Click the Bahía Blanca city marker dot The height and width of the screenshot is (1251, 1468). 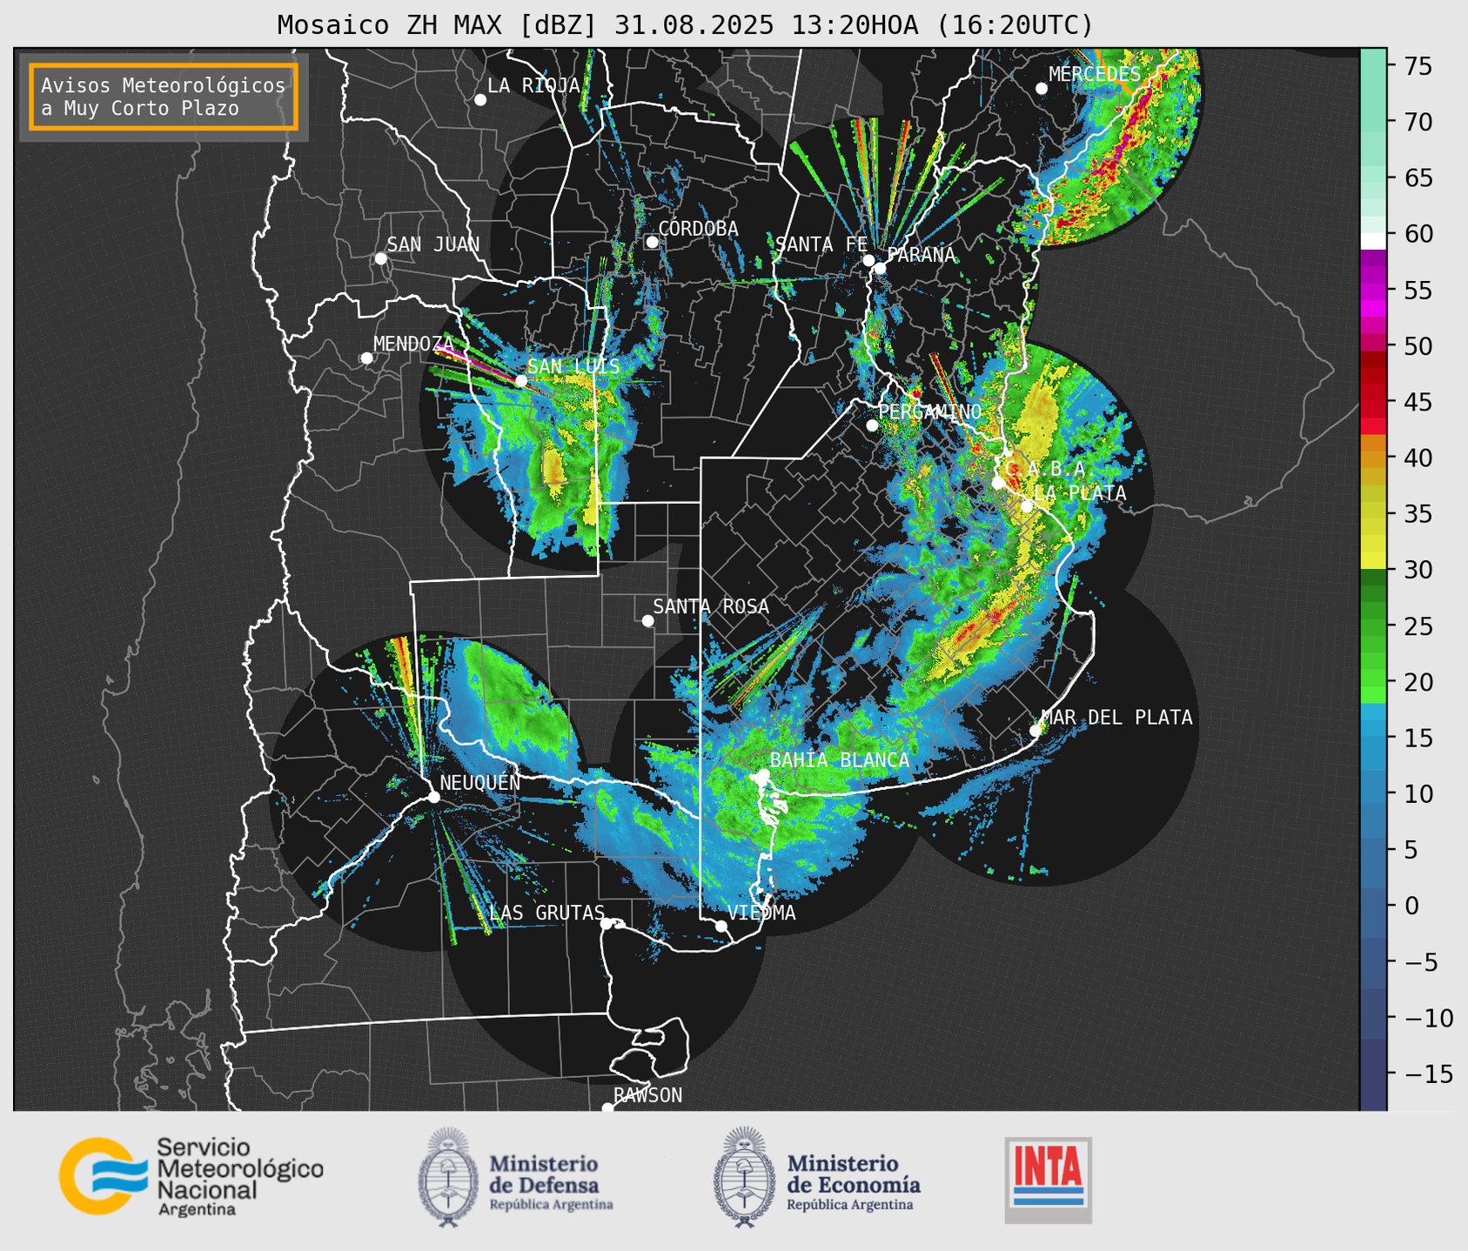pos(763,774)
